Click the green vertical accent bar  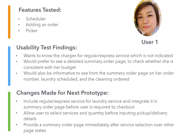[x=9, y=111]
